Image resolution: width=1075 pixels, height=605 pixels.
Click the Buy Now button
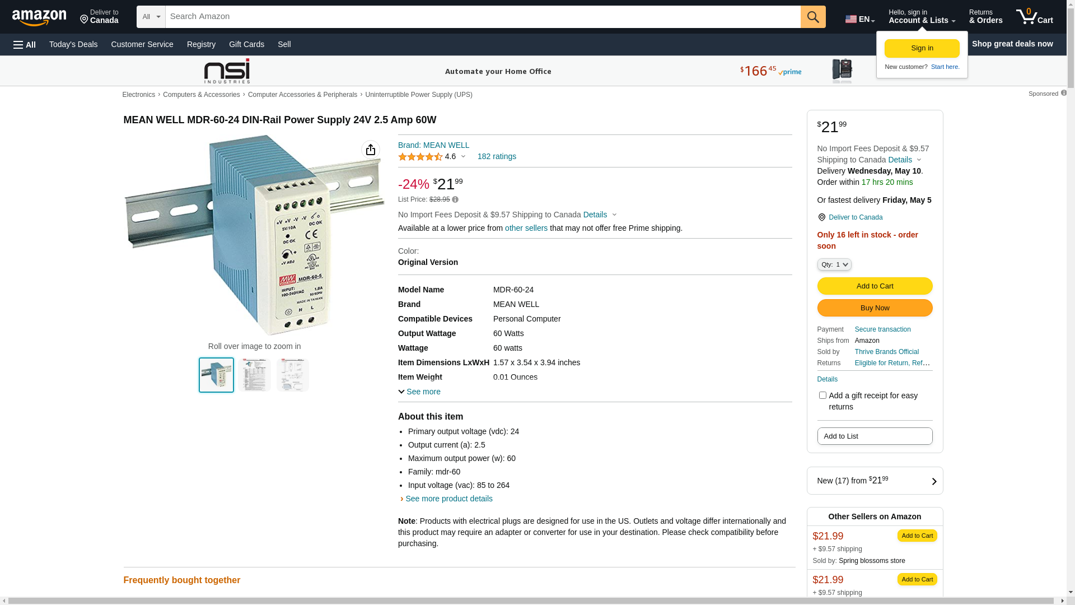point(875,308)
